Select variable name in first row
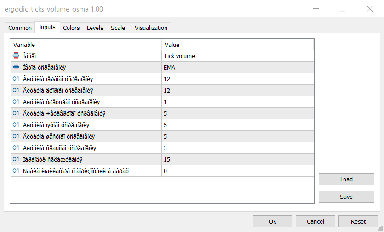Viewport: 384px width, 232px height. pos(29,56)
